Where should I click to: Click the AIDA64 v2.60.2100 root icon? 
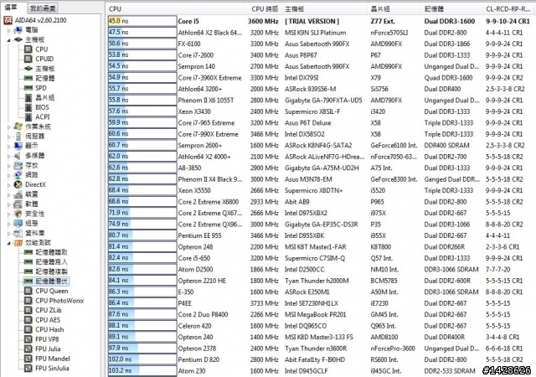[8, 21]
